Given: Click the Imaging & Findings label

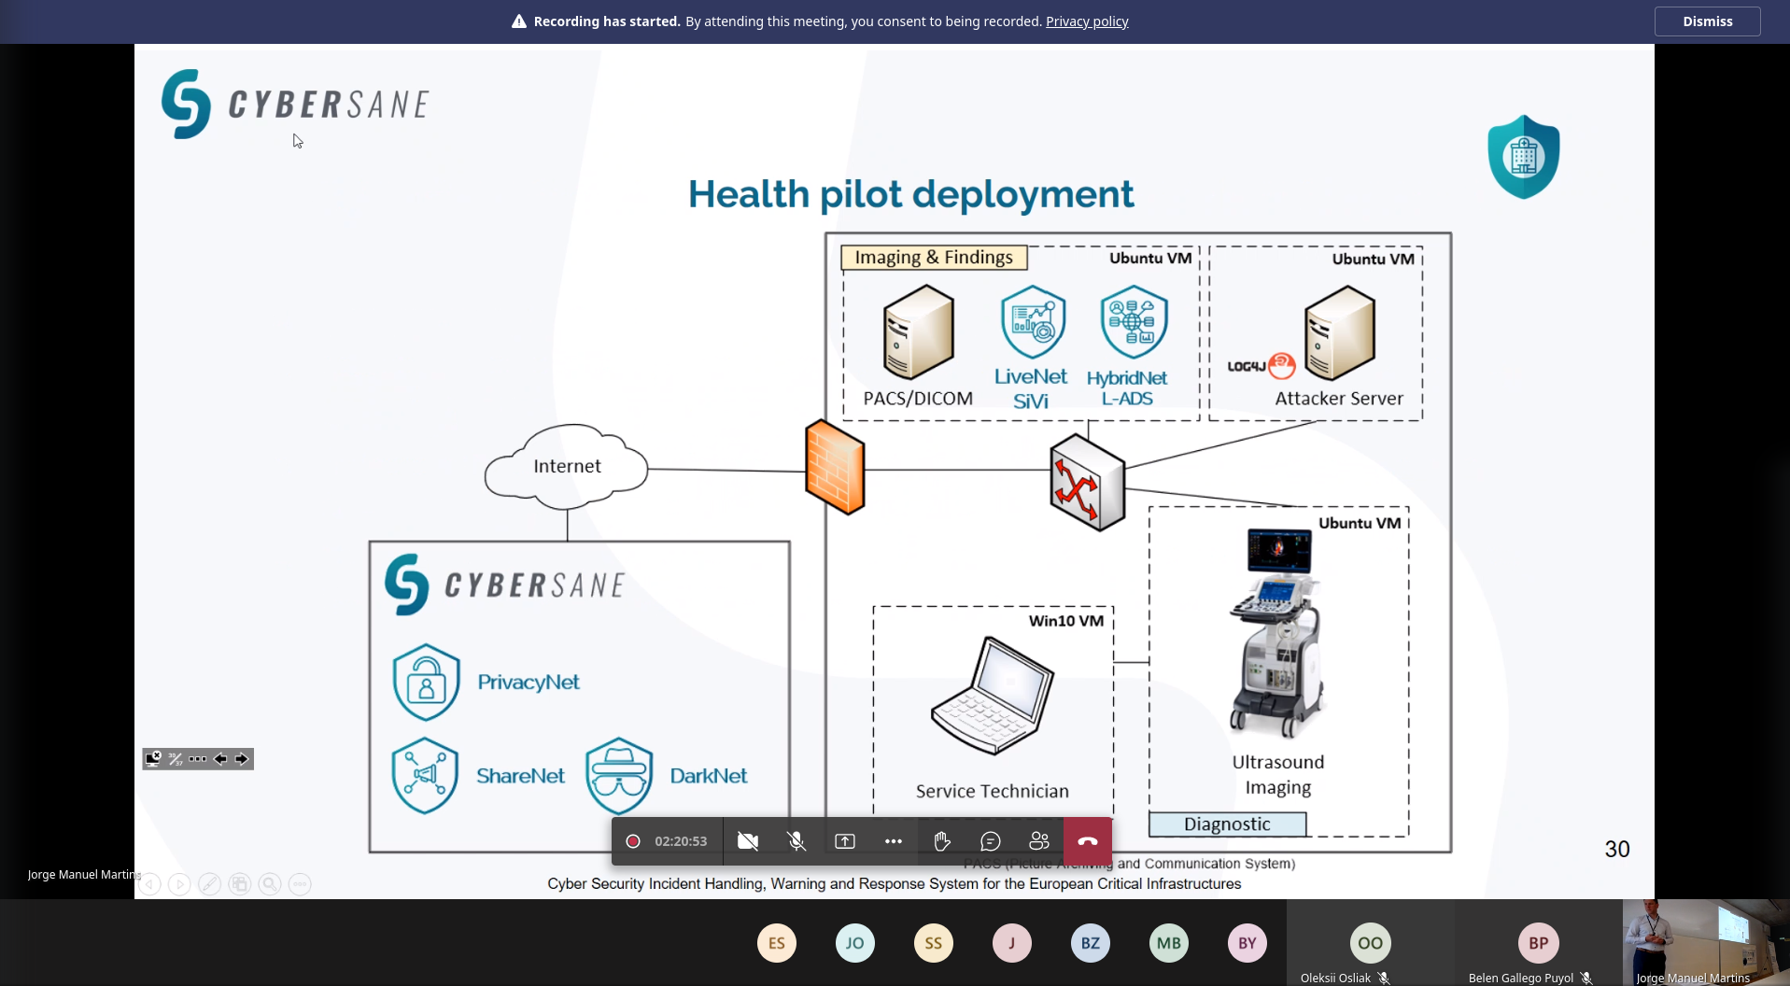Looking at the screenshot, I should coord(934,257).
